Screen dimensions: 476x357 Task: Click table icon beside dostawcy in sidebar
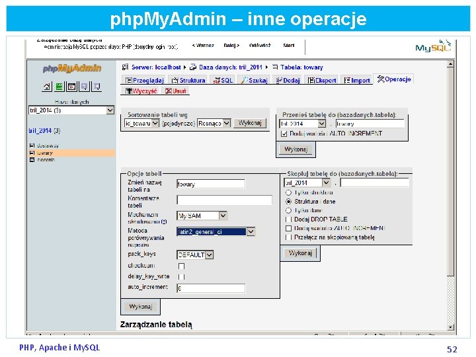click(32, 145)
